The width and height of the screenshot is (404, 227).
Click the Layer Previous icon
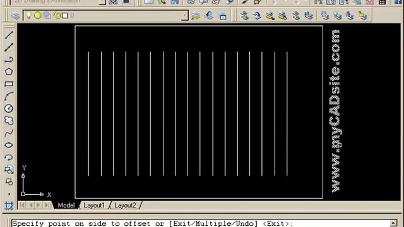point(209,15)
